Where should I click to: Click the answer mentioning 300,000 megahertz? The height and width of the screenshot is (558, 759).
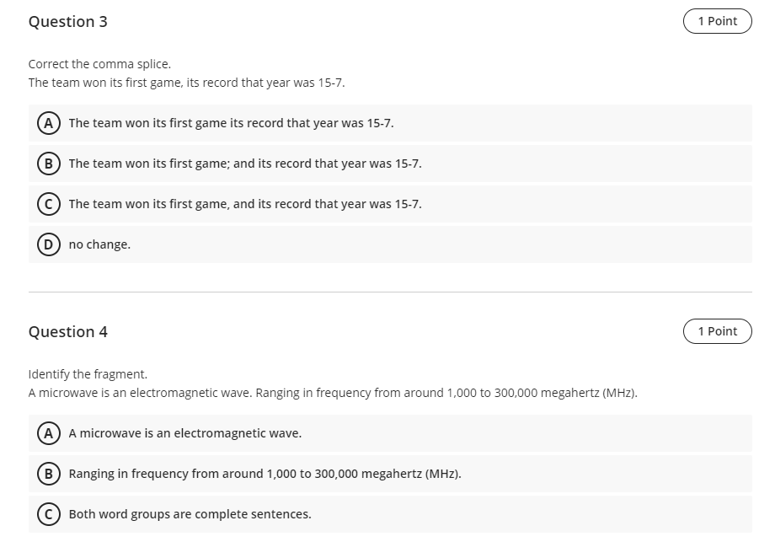coord(263,473)
